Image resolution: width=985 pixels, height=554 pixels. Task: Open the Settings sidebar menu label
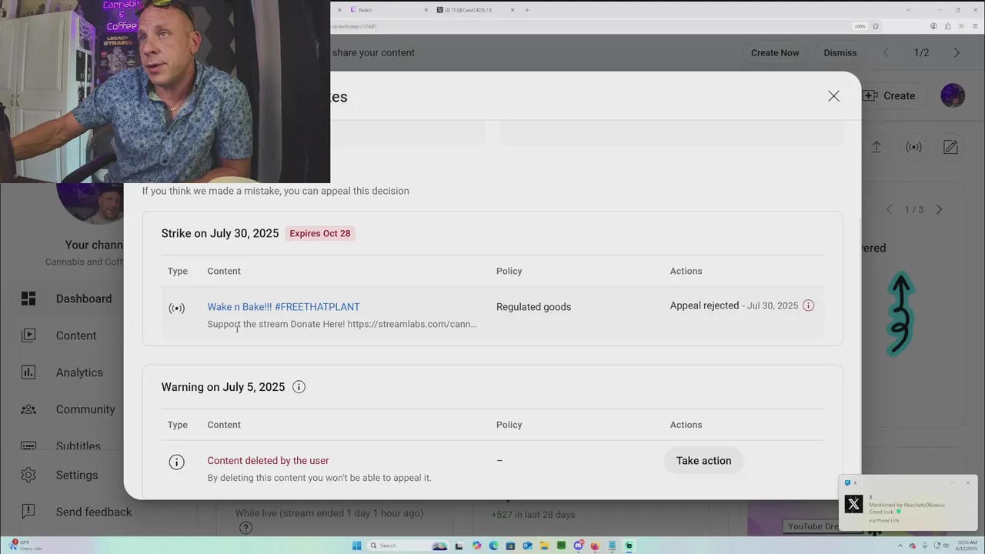coord(77,475)
